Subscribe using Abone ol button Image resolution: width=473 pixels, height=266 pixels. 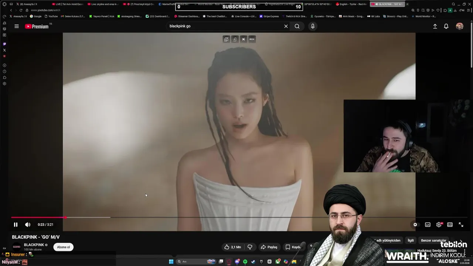[63, 247]
